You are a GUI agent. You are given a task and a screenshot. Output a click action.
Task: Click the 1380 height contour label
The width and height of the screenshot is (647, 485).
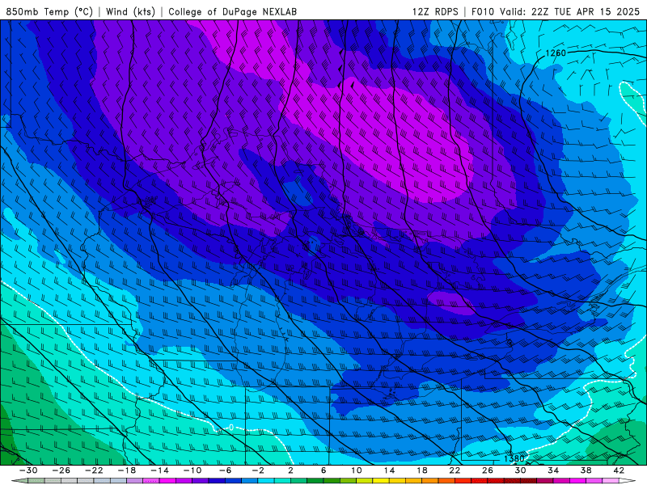tap(514, 458)
